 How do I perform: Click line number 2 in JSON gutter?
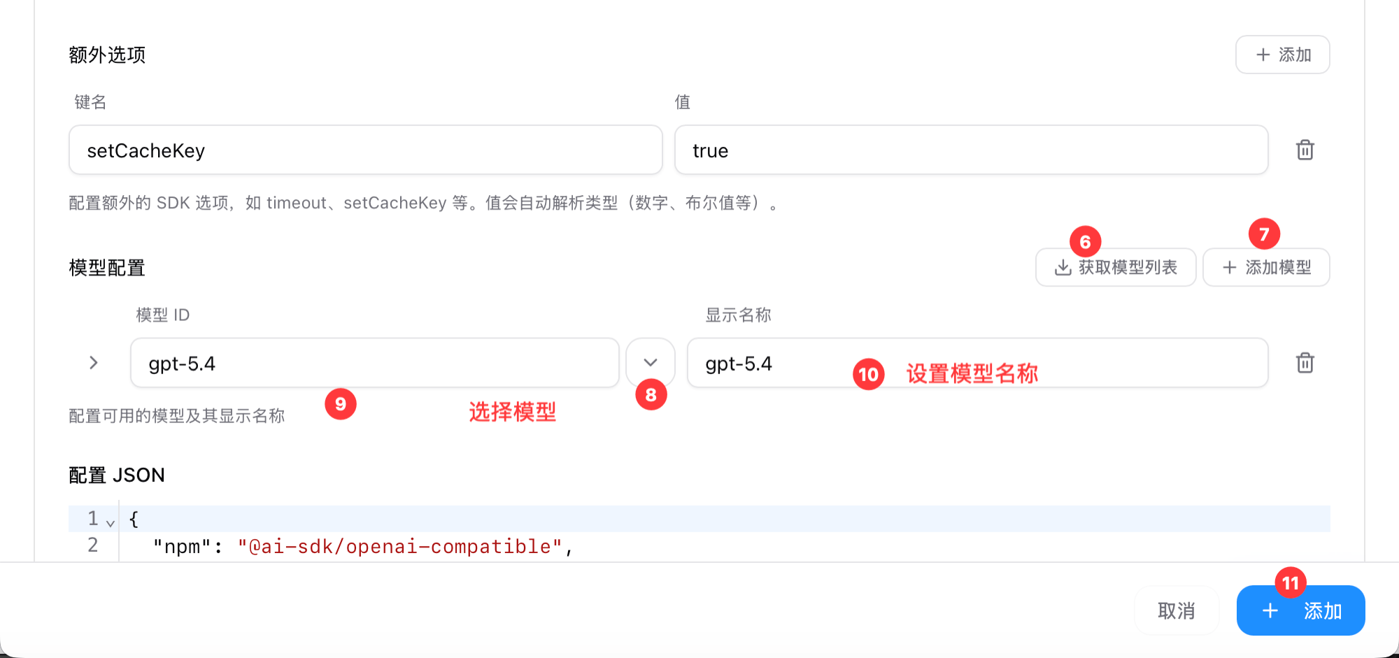click(x=93, y=545)
